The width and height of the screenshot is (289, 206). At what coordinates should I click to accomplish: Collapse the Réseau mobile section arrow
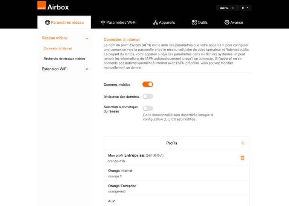[x=87, y=38]
